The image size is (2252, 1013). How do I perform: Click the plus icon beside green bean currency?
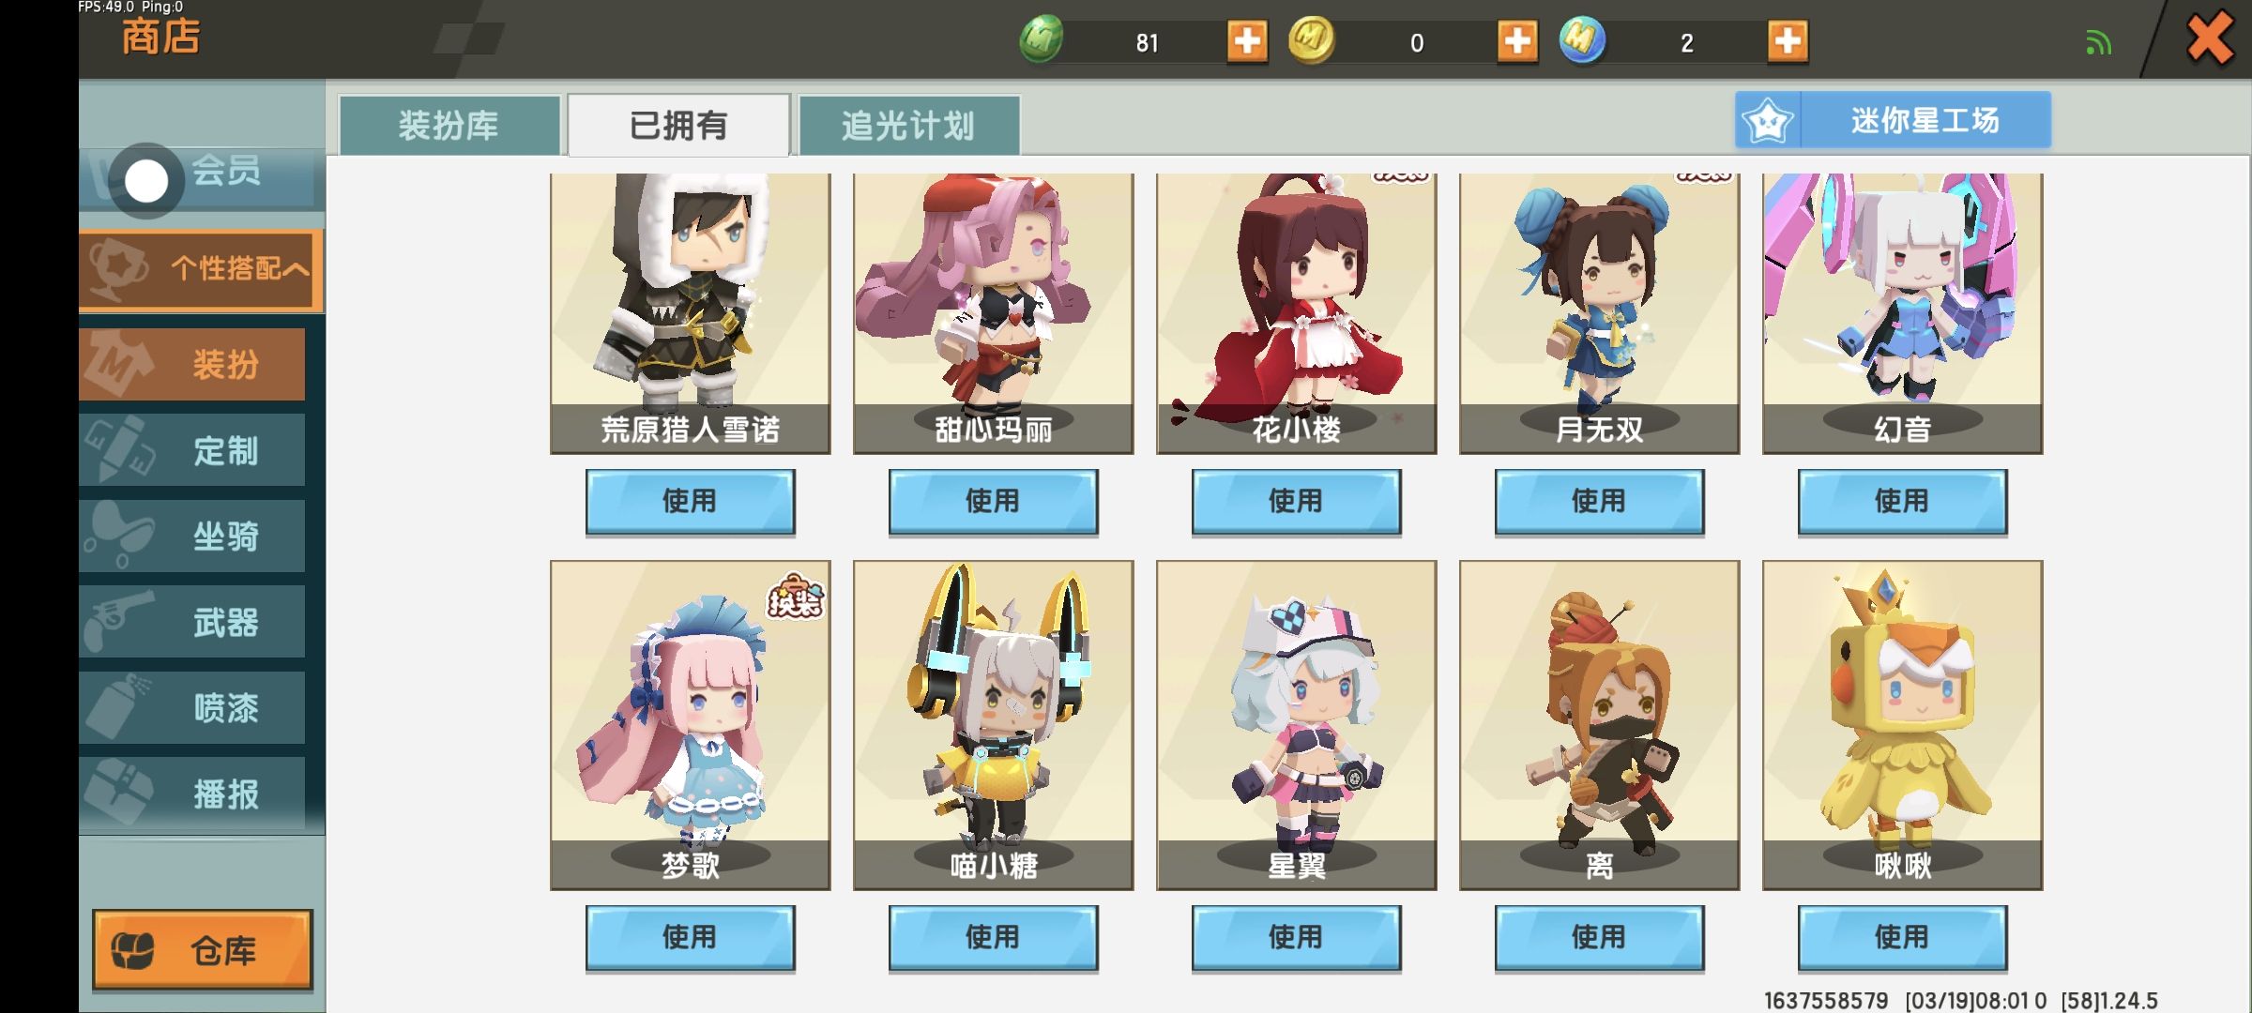click(x=1247, y=41)
